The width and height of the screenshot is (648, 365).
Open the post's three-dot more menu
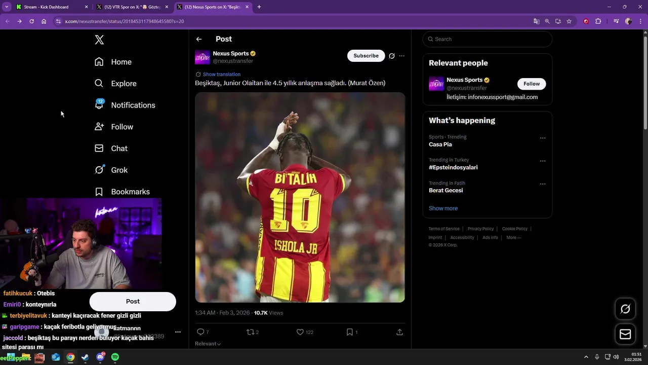(x=402, y=56)
